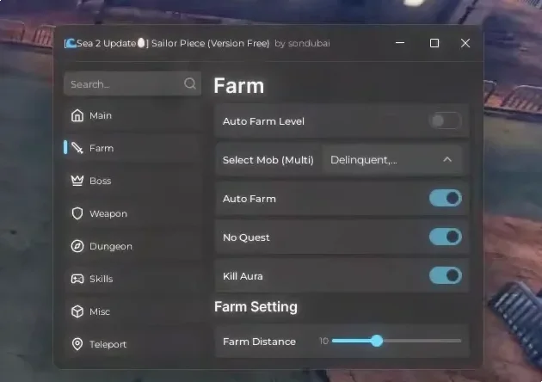Click the Farm Distance slider handle

377,341
